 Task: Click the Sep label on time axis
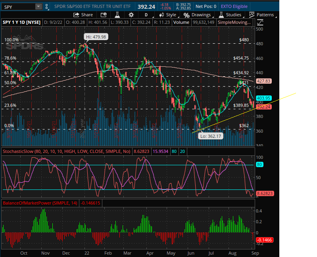click(x=255, y=253)
